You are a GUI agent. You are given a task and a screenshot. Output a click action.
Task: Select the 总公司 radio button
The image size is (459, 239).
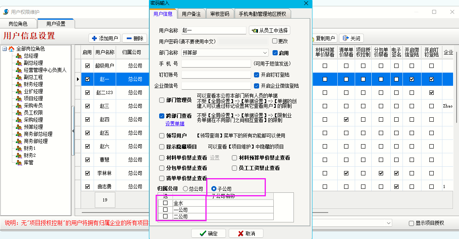click(185, 189)
